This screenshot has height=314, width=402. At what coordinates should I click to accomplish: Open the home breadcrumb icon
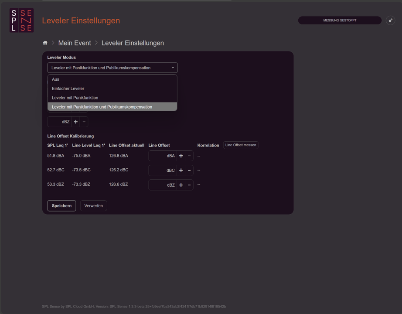coord(45,43)
